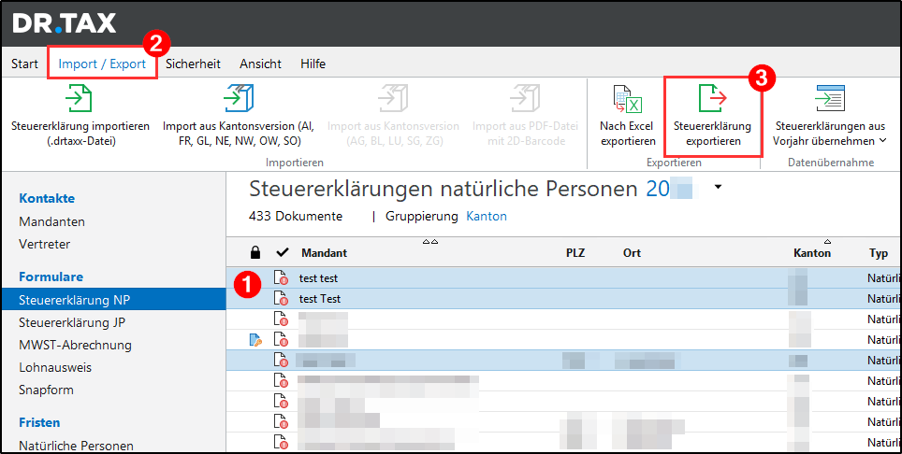Viewport: 902px width, 454px height.
Task: Open Mandanten in the sidebar
Action: [51, 221]
